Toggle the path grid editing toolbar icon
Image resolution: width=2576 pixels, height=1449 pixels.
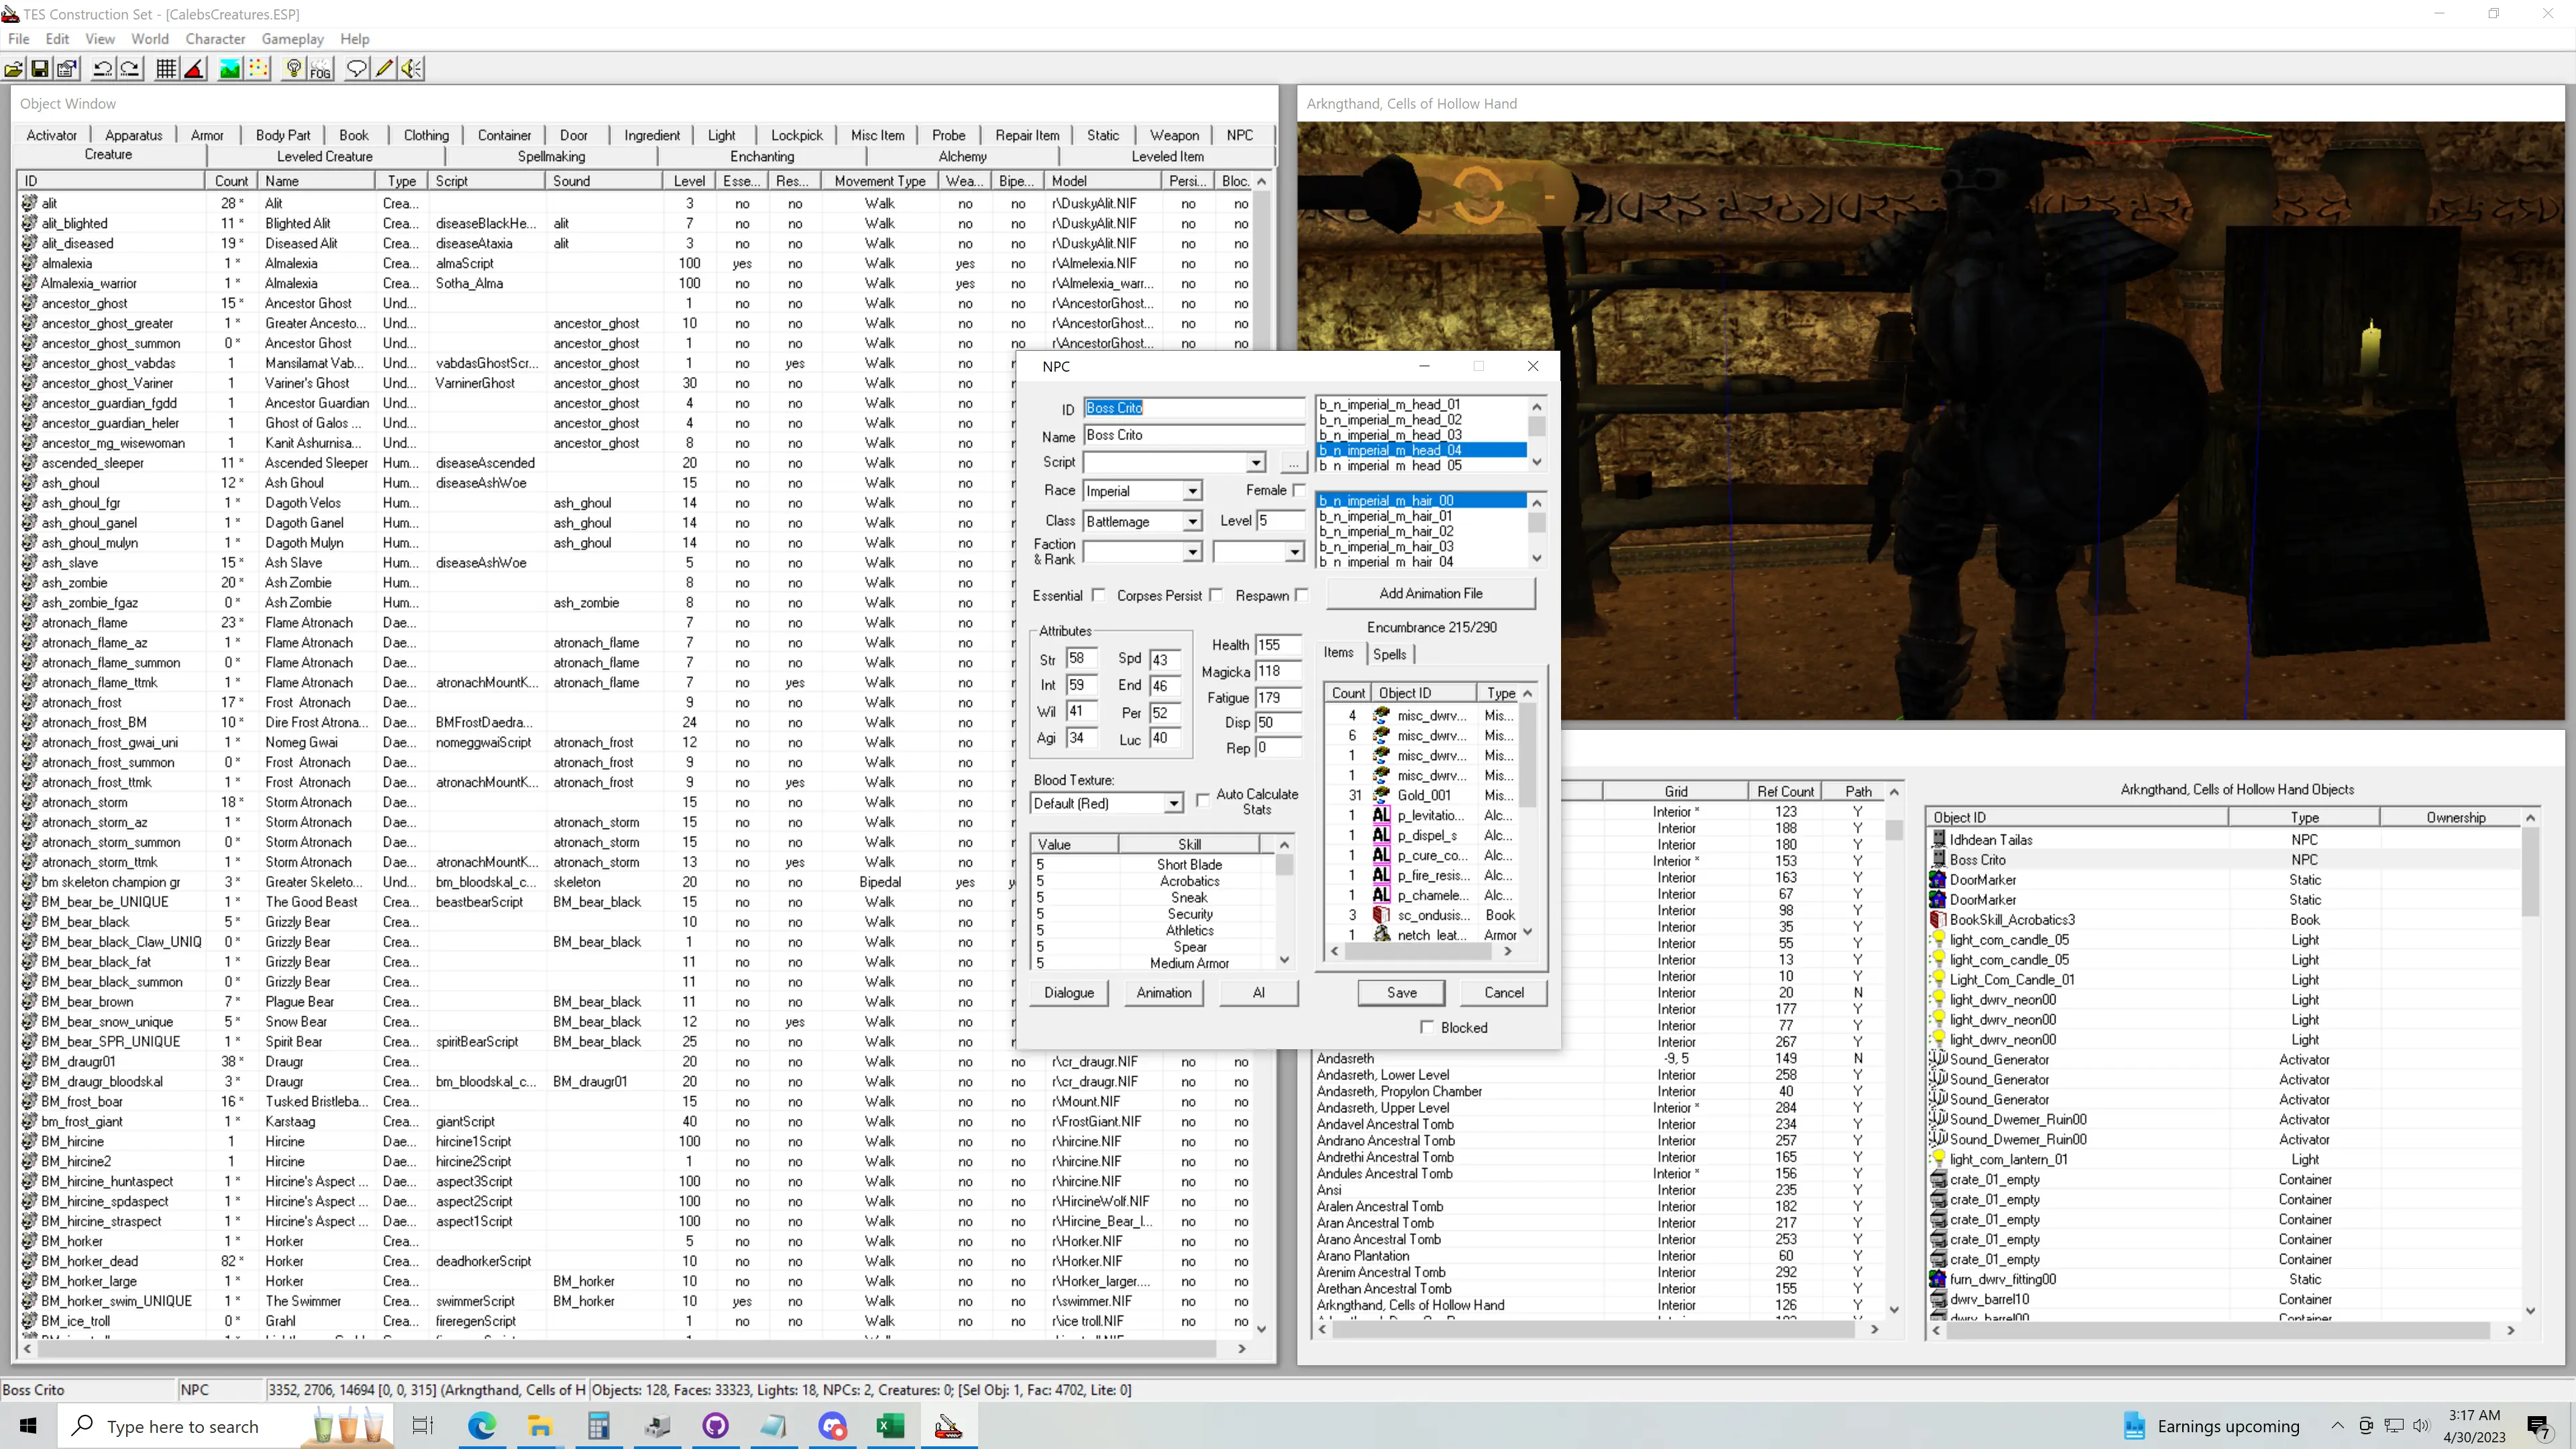tap(258, 69)
